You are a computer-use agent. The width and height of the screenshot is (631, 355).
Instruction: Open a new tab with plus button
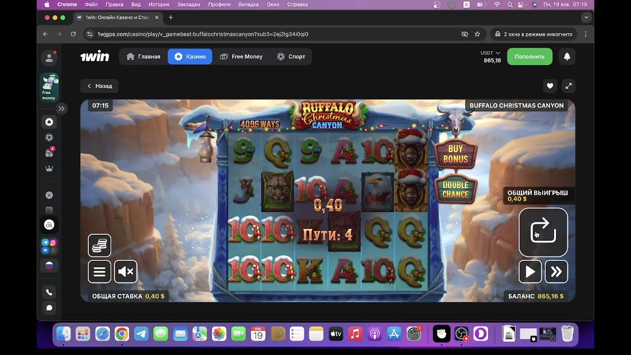tap(171, 17)
